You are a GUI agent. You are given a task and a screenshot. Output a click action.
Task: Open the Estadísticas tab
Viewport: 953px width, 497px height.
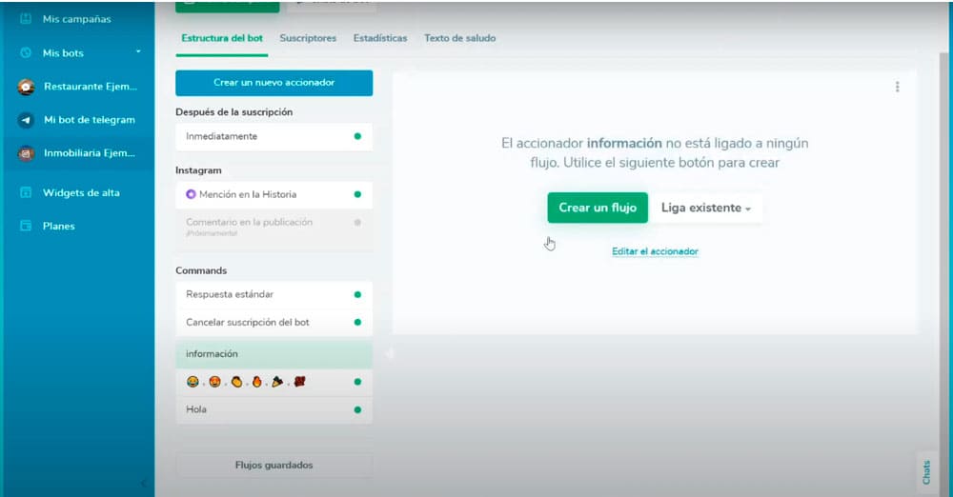pyautogui.click(x=379, y=38)
